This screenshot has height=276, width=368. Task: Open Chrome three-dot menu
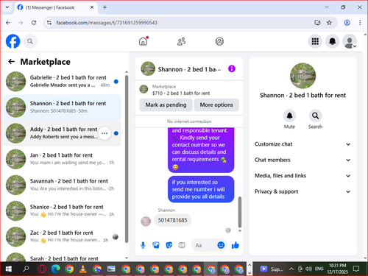click(x=360, y=23)
